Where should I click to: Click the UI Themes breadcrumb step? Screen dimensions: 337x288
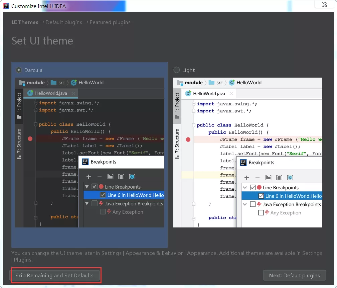click(x=25, y=22)
